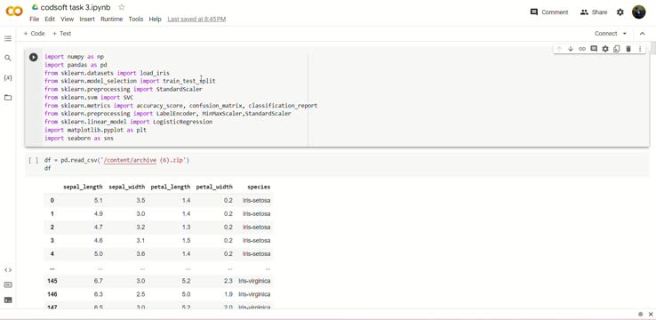The width and height of the screenshot is (656, 320).
Task: Open the find and replace search icon
Action: [x=8, y=58]
